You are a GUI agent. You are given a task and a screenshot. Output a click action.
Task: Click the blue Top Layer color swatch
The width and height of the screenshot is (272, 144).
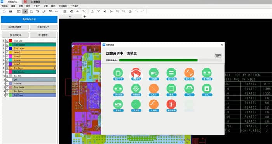click(x=10, y=49)
